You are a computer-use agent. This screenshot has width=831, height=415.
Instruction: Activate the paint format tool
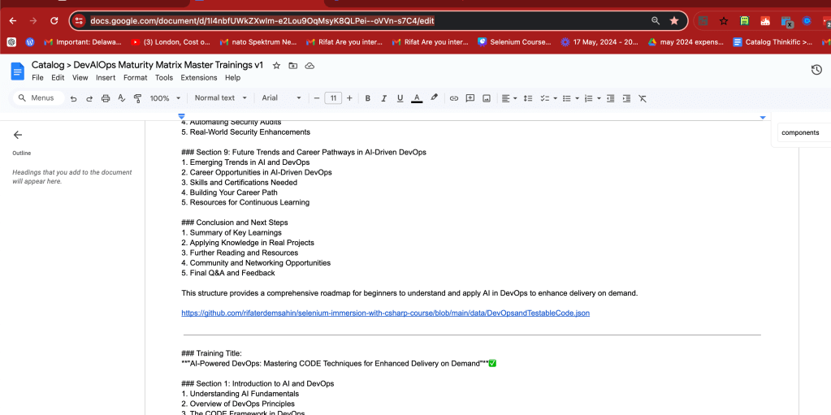coord(138,98)
